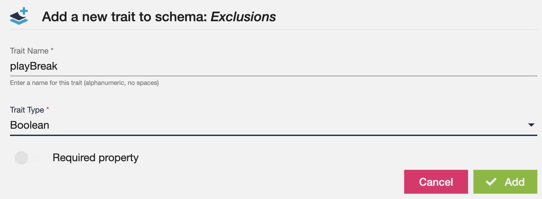Click the red asterisk beside Trait Type
The image size is (542, 199).
pyautogui.click(x=48, y=108)
